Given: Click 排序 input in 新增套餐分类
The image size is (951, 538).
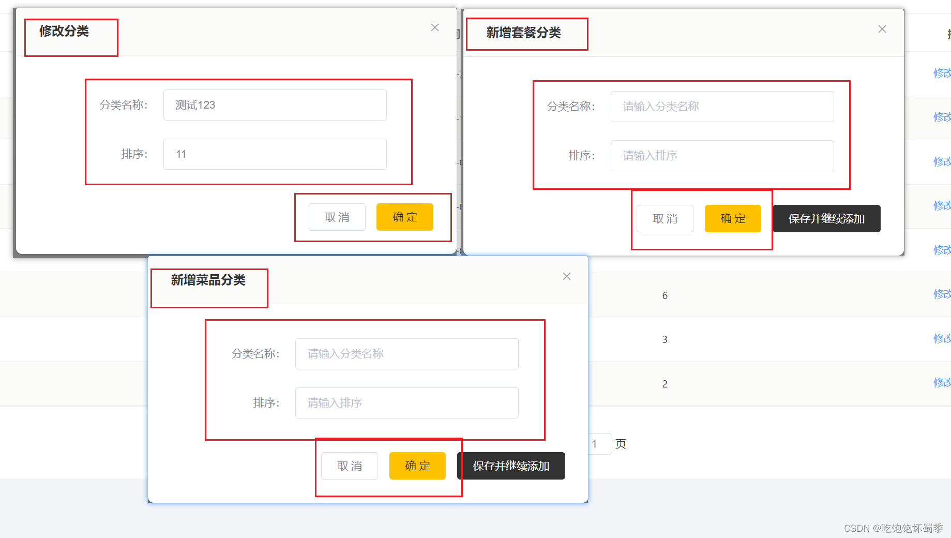Looking at the screenshot, I should [721, 156].
